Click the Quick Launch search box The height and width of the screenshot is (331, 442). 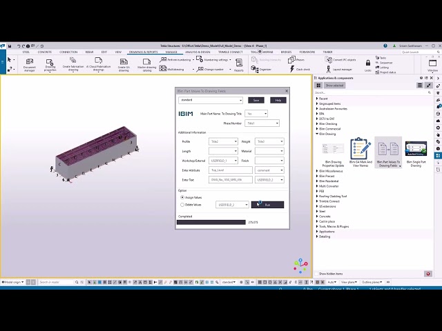(x=419, y=52)
